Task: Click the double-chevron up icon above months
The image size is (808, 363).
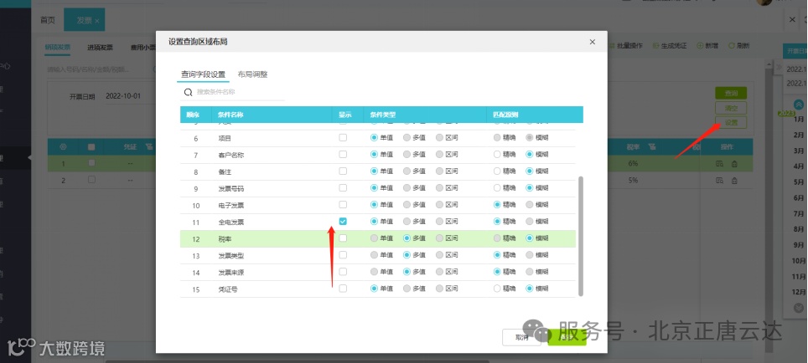Action: [x=798, y=105]
